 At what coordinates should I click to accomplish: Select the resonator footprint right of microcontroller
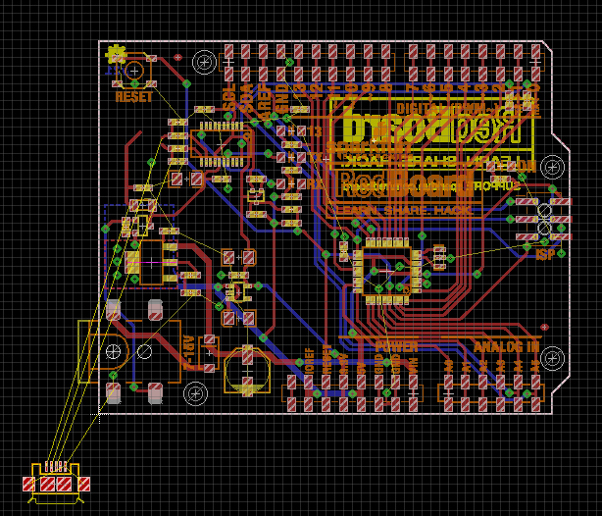[x=439, y=257]
